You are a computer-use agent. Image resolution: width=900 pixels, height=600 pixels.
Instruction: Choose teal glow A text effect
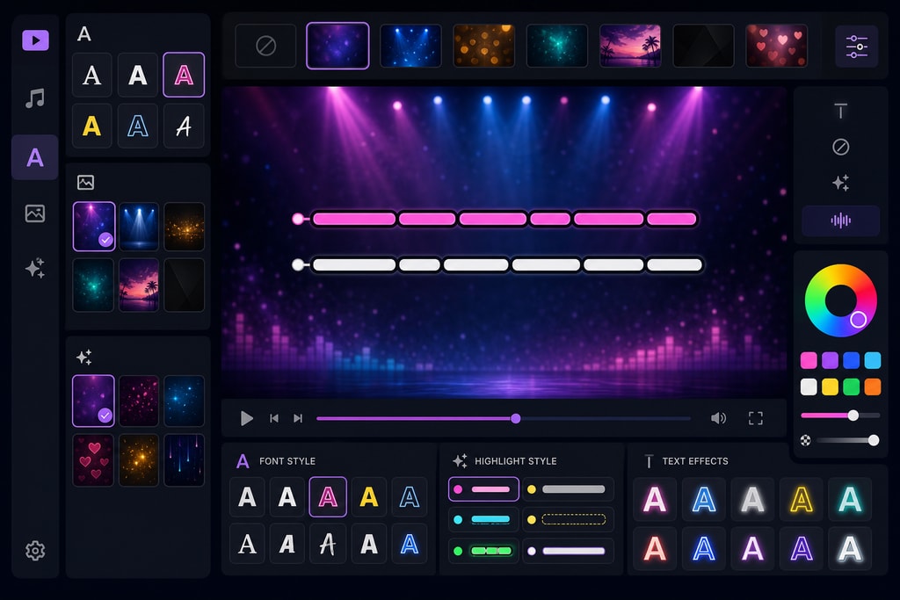[850, 499]
